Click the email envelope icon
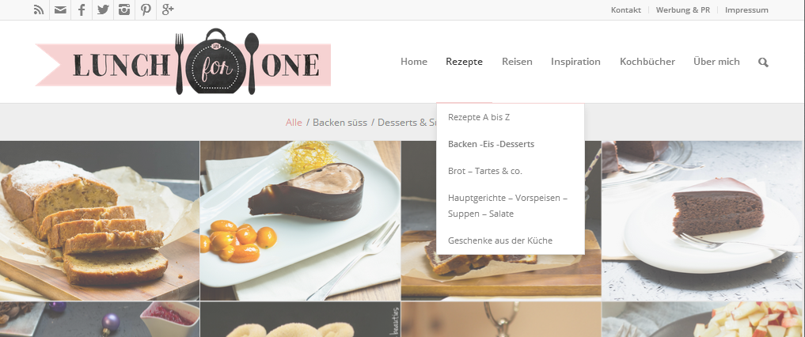This screenshot has height=337, width=805. click(60, 9)
